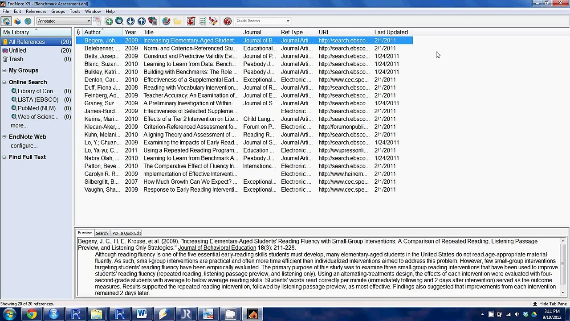Click Open Link globe toolbar icon
Viewport: 570px width, 321px height.
coord(166,21)
